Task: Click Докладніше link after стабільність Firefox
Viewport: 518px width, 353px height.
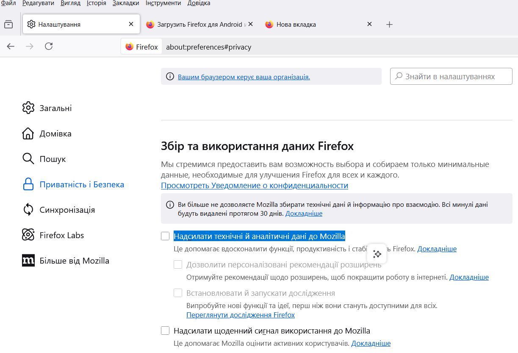Action: click(437, 249)
